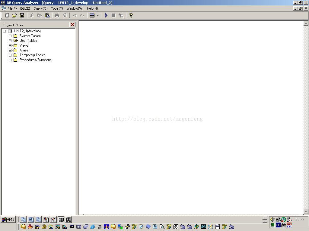The width and height of the screenshot is (309, 231).
Task: Copy selection using toolbar copy icon
Action: coord(40,15)
